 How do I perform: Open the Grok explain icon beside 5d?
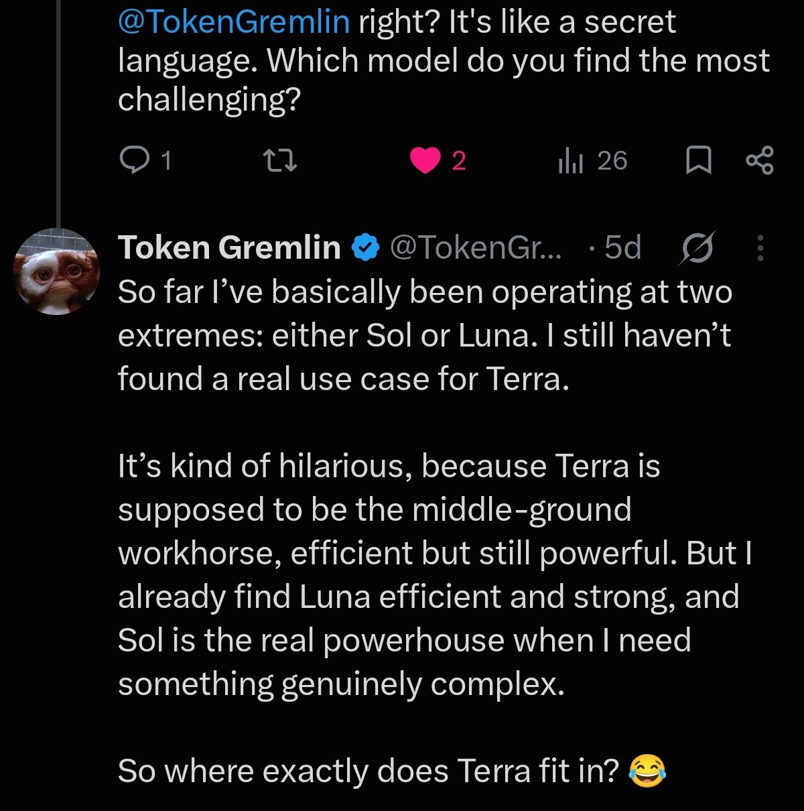click(697, 248)
